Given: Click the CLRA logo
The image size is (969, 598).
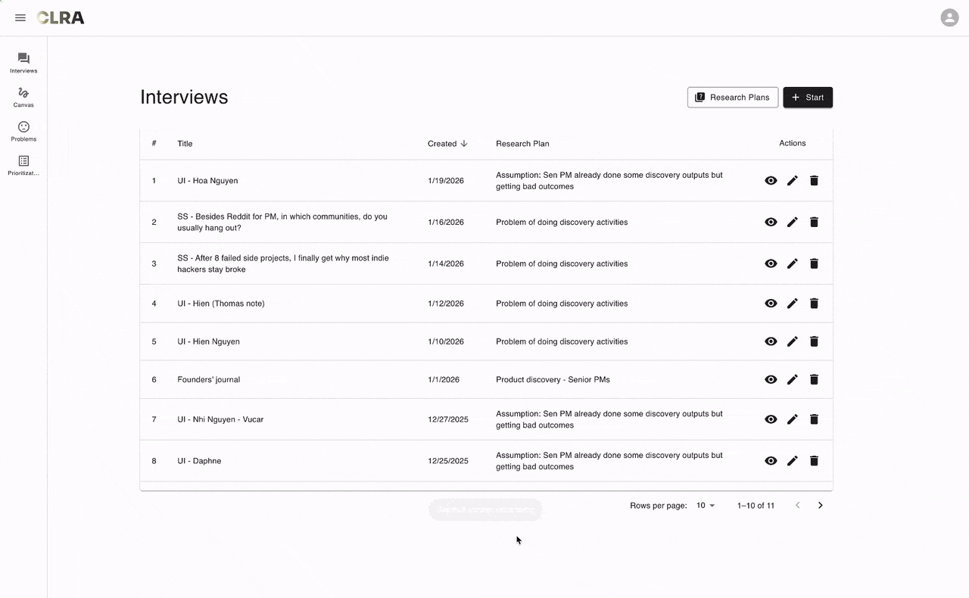Looking at the screenshot, I should tap(61, 17).
